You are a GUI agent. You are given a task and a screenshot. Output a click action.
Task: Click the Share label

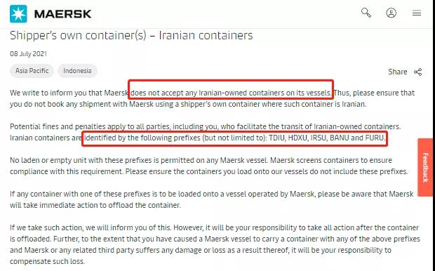pos(398,72)
